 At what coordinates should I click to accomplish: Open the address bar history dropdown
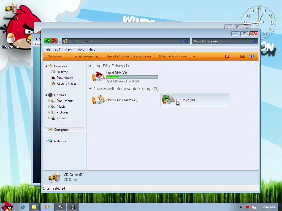pyautogui.click(x=180, y=41)
